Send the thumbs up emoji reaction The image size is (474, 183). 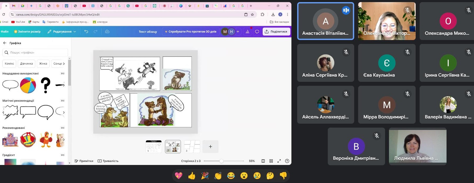[x=192, y=176]
